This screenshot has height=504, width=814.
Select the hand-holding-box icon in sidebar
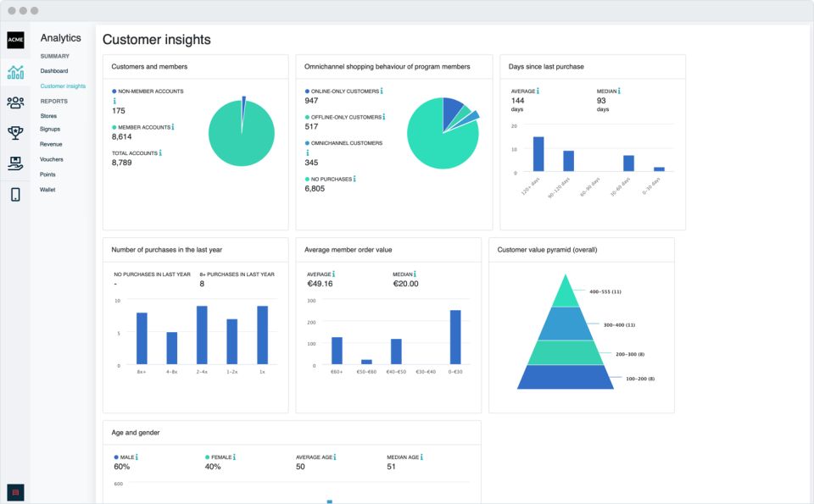pyautogui.click(x=15, y=163)
